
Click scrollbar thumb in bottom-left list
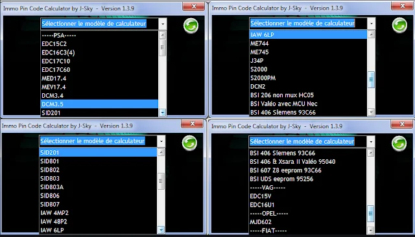tap(161, 181)
